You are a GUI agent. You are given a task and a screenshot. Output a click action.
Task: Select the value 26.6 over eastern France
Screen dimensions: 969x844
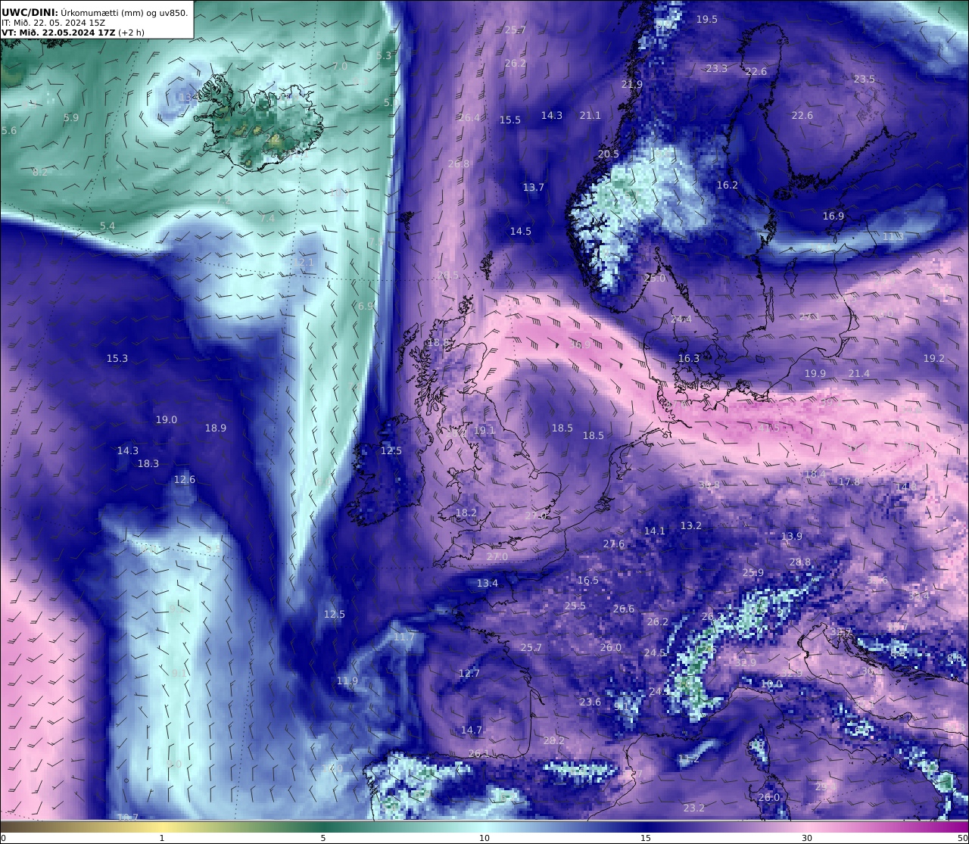(624, 609)
